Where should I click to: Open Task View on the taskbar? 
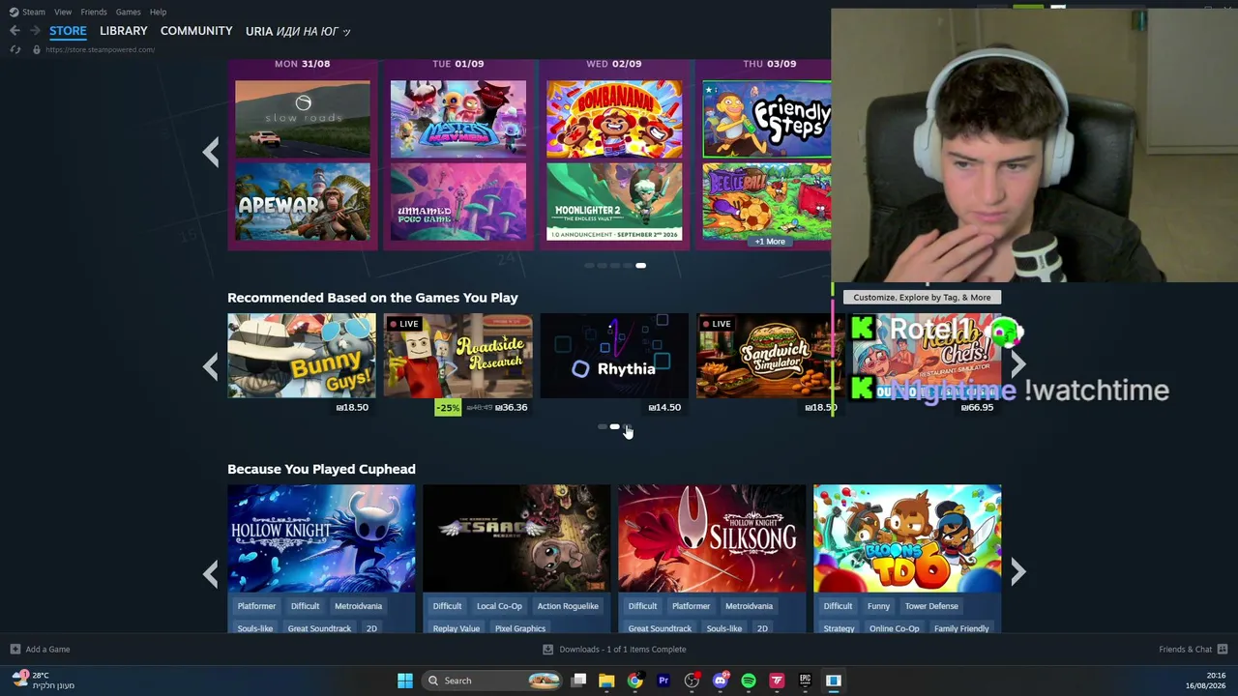pos(578,681)
